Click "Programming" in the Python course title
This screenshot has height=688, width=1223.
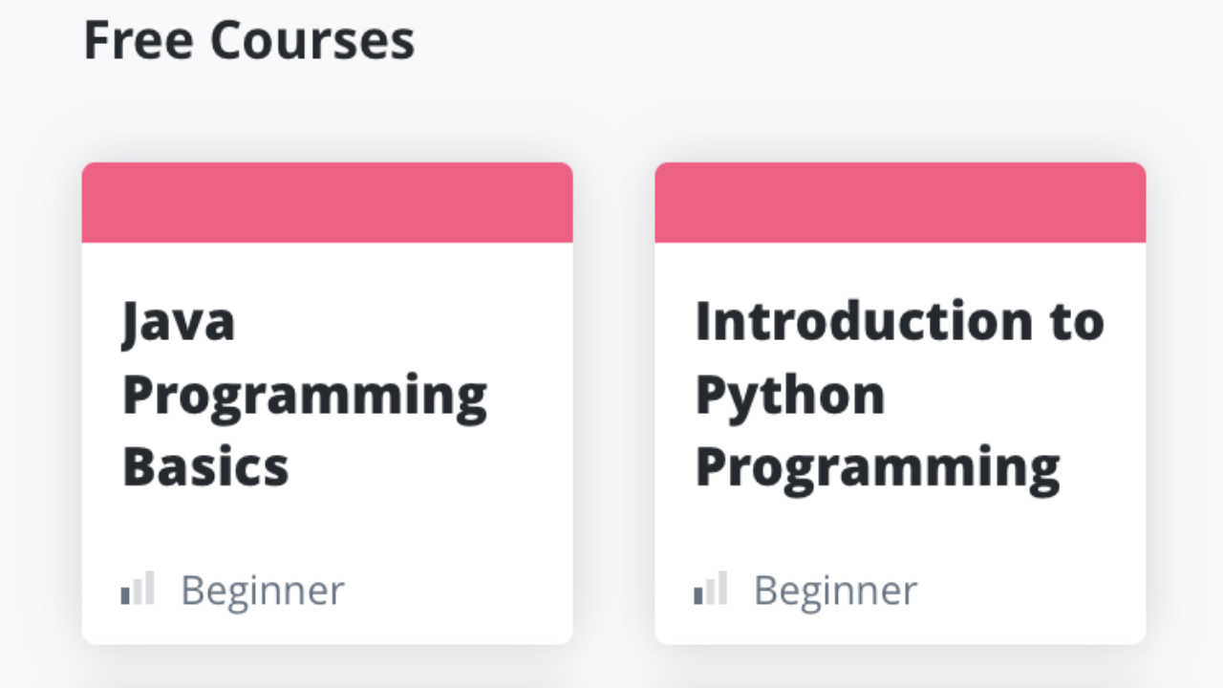pos(877,467)
